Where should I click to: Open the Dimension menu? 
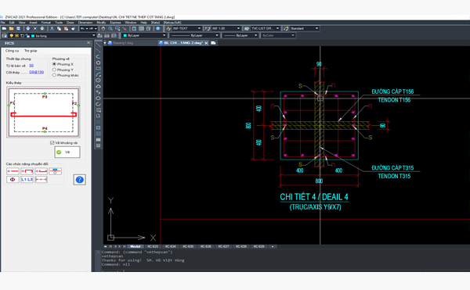[85, 23]
